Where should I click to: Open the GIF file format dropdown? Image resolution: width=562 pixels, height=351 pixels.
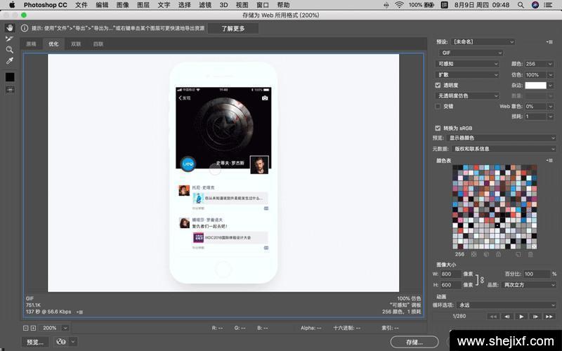(471, 53)
